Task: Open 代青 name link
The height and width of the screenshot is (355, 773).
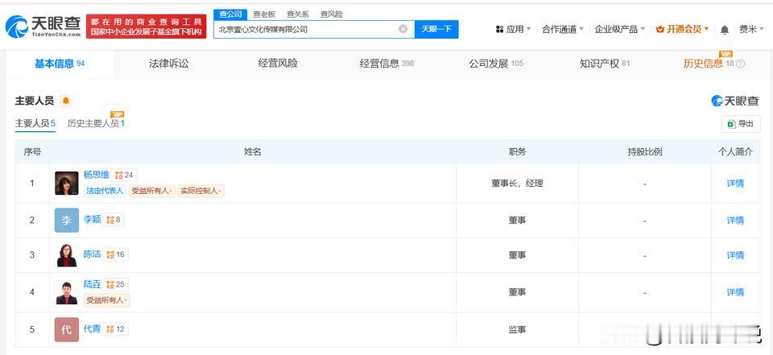Action: point(92,329)
